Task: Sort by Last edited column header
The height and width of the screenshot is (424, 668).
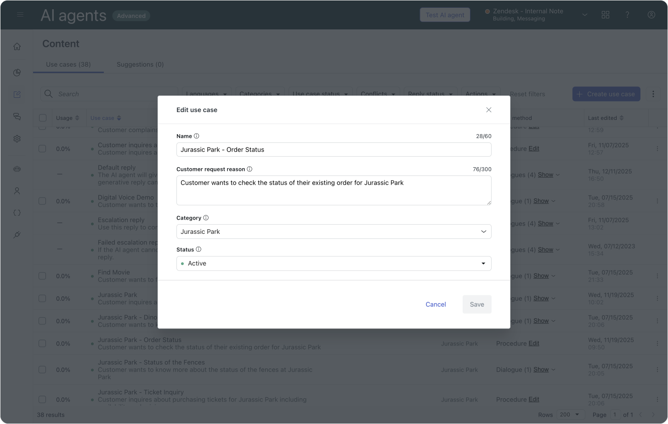Action: 606,118
